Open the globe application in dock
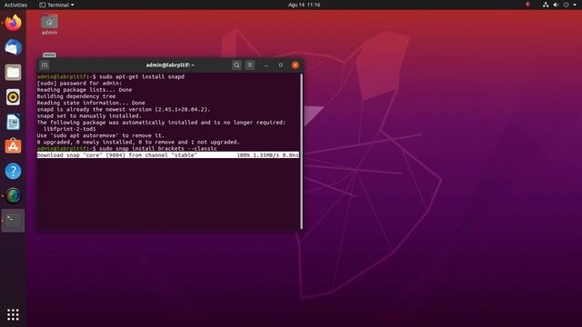The width and height of the screenshot is (582, 327). tap(13, 196)
